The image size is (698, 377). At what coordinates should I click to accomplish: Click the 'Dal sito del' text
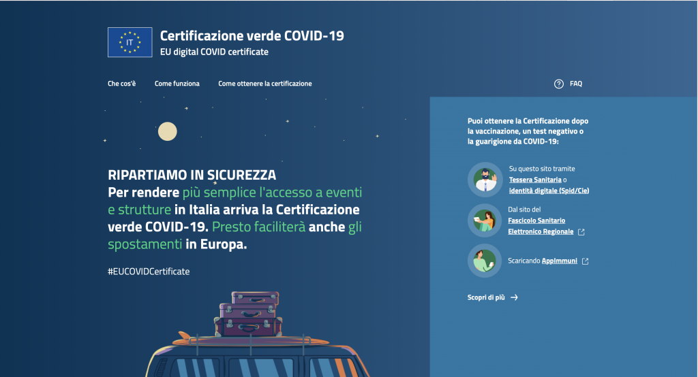[524, 210]
